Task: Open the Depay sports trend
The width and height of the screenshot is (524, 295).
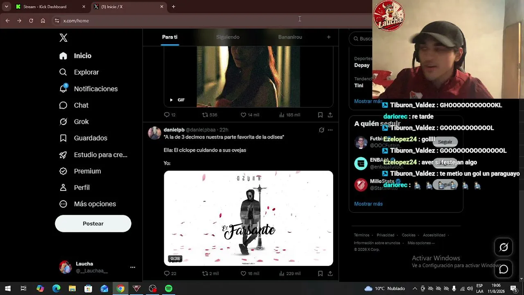Action: (362, 65)
